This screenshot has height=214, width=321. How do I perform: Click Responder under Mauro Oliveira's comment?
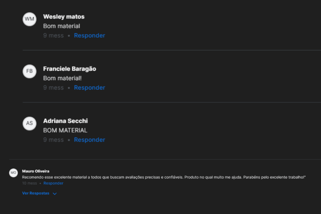coord(53,183)
